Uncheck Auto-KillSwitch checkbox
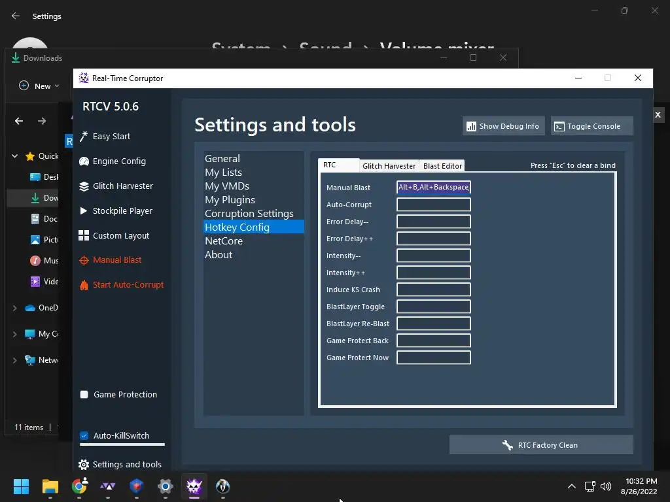 (x=84, y=436)
